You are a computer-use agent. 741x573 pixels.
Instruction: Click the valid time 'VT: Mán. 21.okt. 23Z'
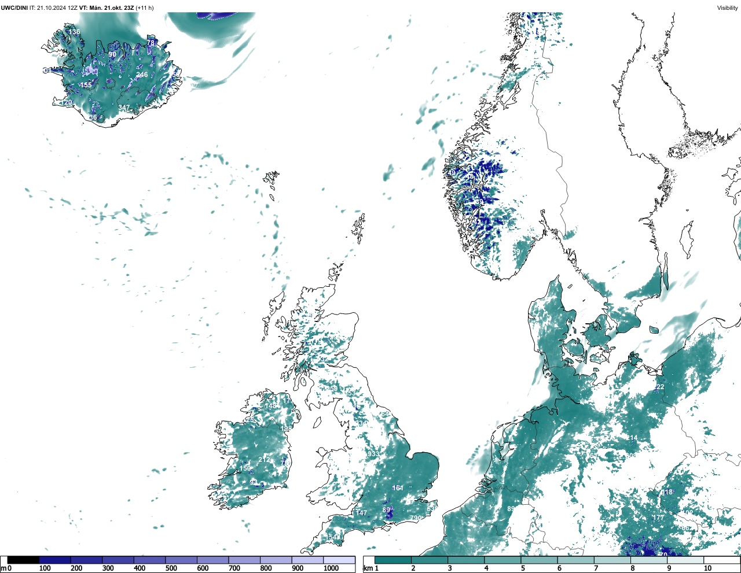tap(107, 8)
